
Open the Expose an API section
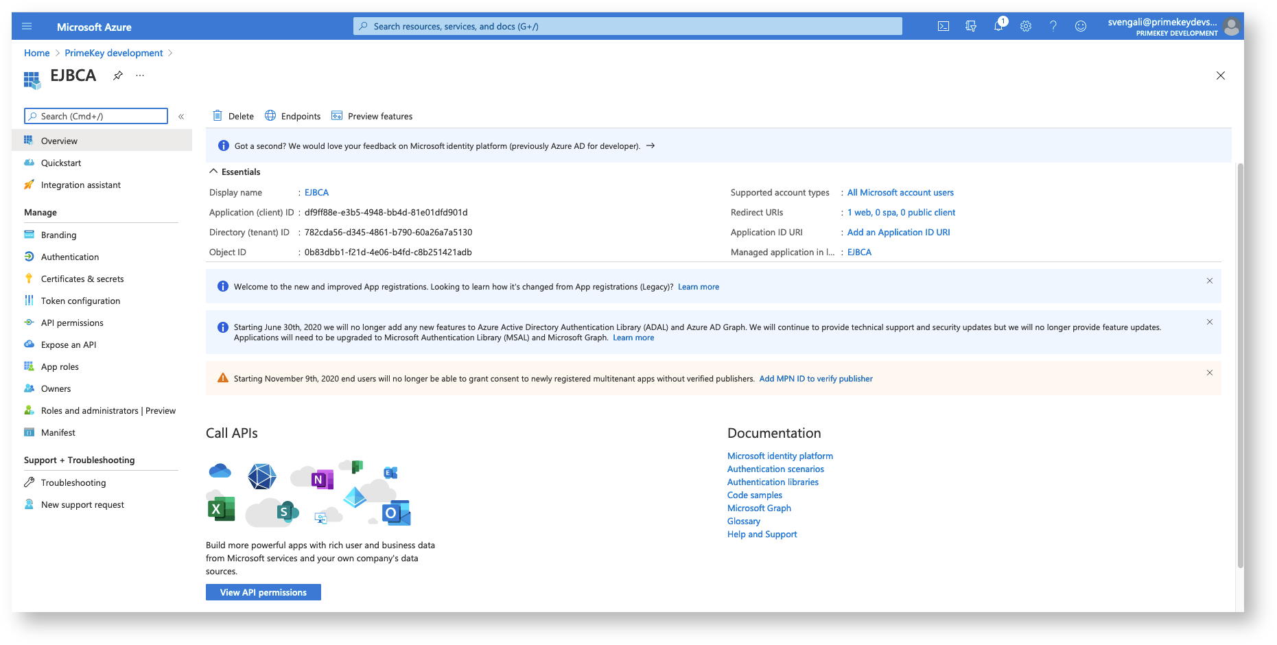coord(68,344)
